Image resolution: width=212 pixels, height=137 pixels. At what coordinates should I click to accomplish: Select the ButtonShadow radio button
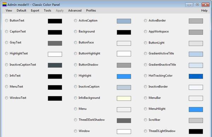click(76, 65)
